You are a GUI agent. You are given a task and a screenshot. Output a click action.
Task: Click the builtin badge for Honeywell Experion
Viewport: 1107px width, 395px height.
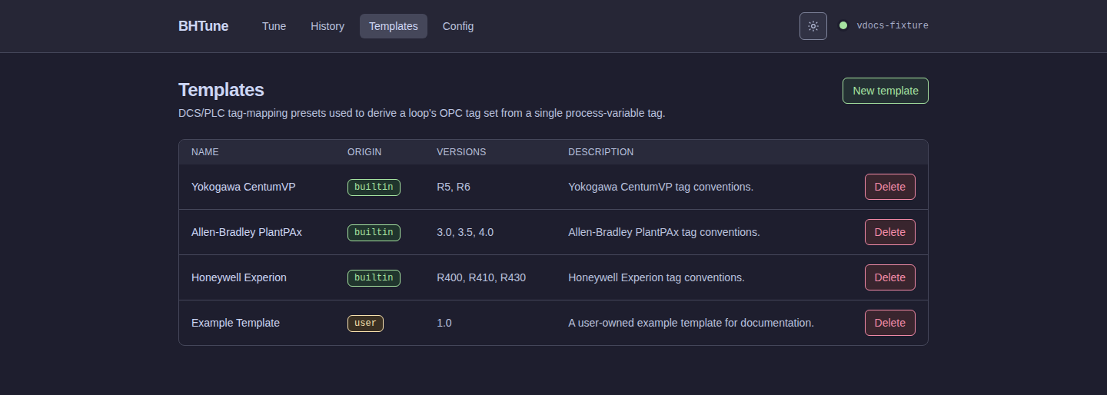374,277
